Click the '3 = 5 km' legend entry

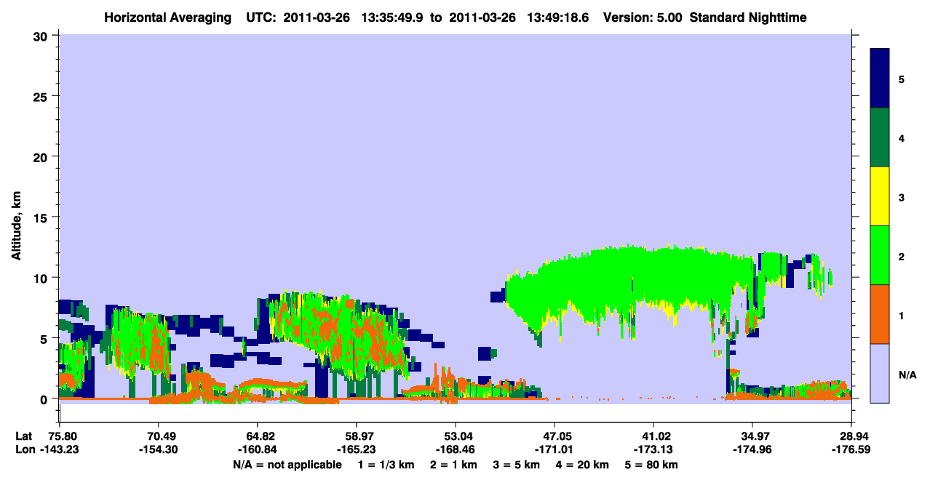pos(517,465)
